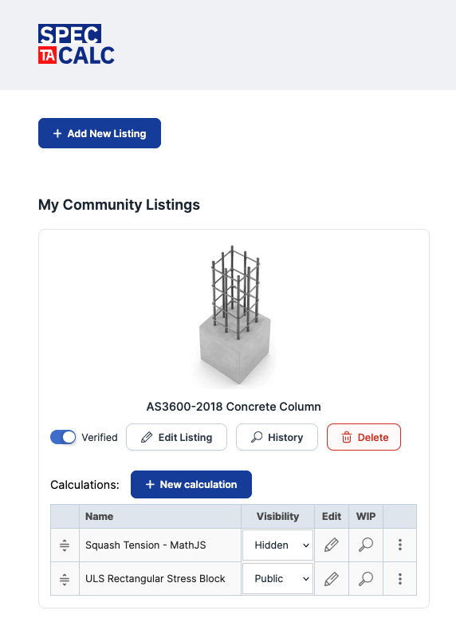Open listing History
The image size is (456, 626).
(277, 437)
